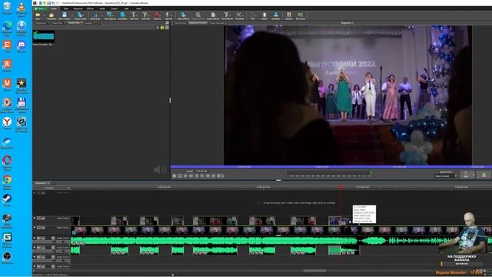Image resolution: width=492 pixels, height=277 pixels.
Task: Open the Split button dropdown arrow
Action: 474,175
